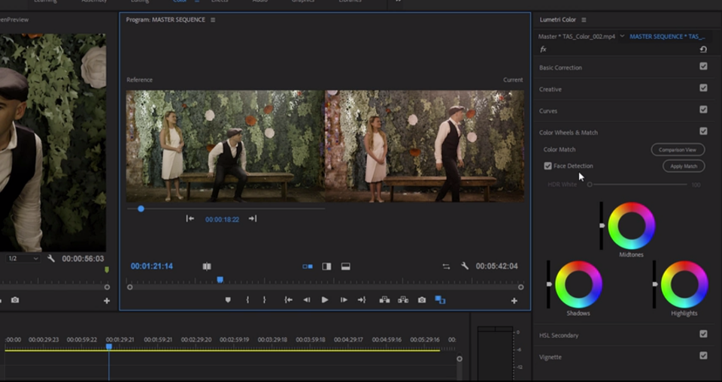Screen dimensions: 722x382
Task: Toggle Basic Correction checkbox
Action: 703,66
